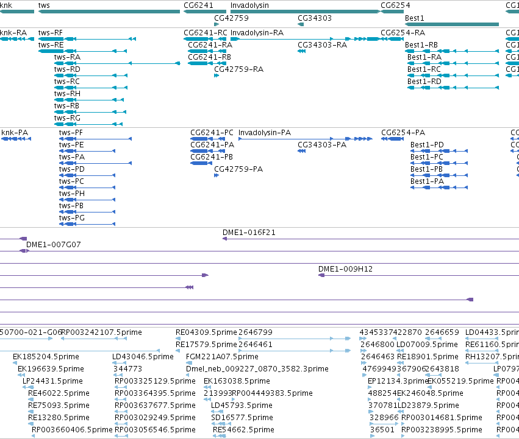Open the EK185204.5prime EST label
This screenshot has height=439, width=519.
tap(46, 357)
